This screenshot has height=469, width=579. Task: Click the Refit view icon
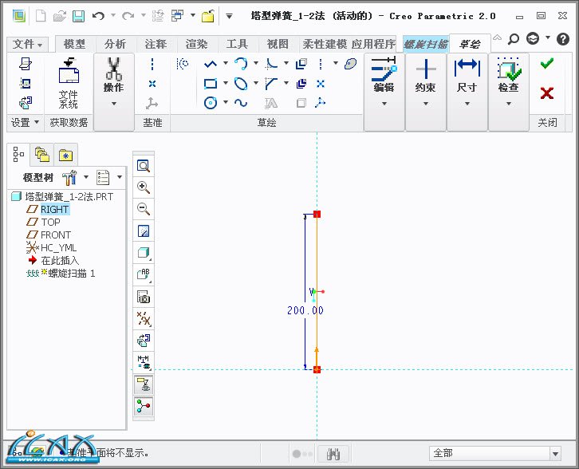[x=144, y=166]
